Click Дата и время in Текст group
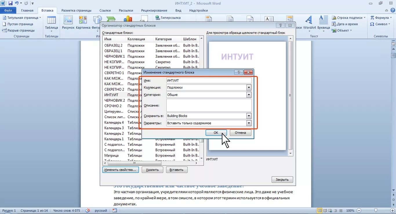The image size is (396, 214). tap(345, 24)
